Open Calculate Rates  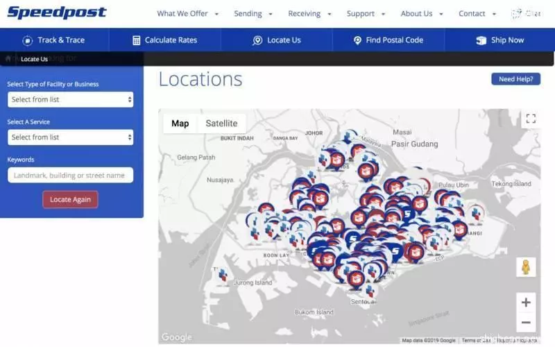pos(164,40)
